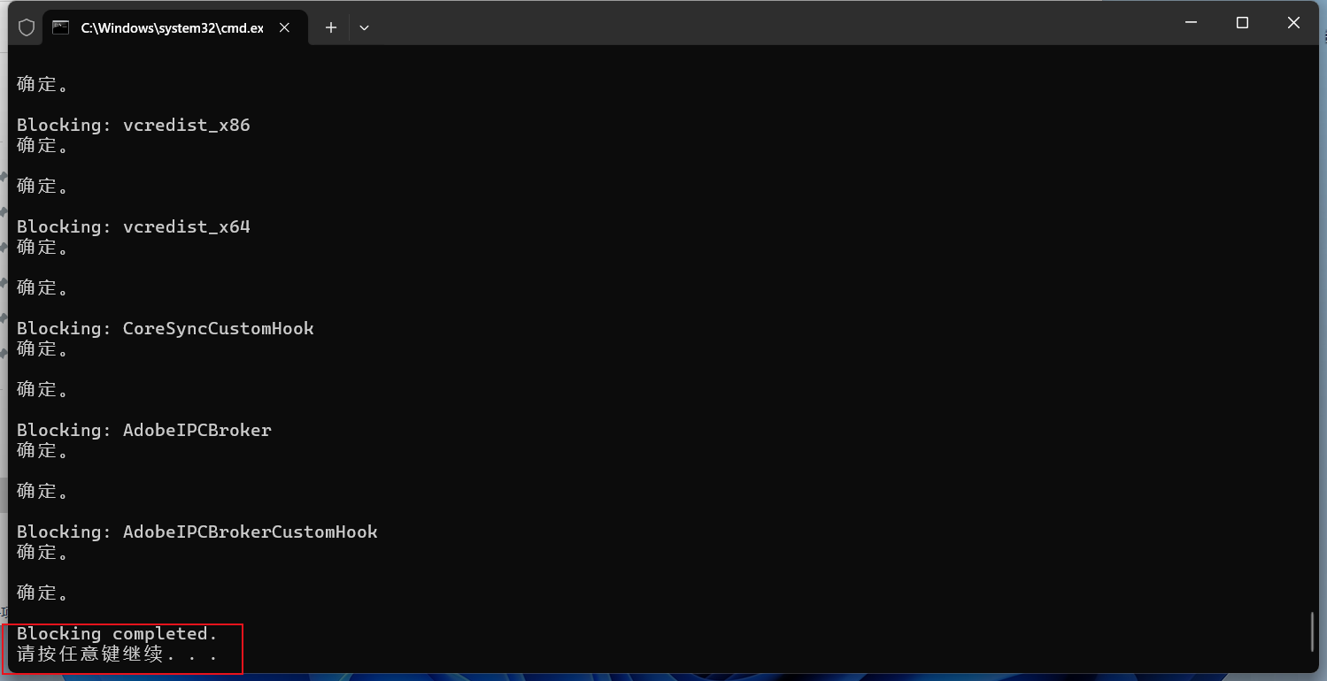Click the terminal vertical scrollbar thumb

coord(1311,631)
